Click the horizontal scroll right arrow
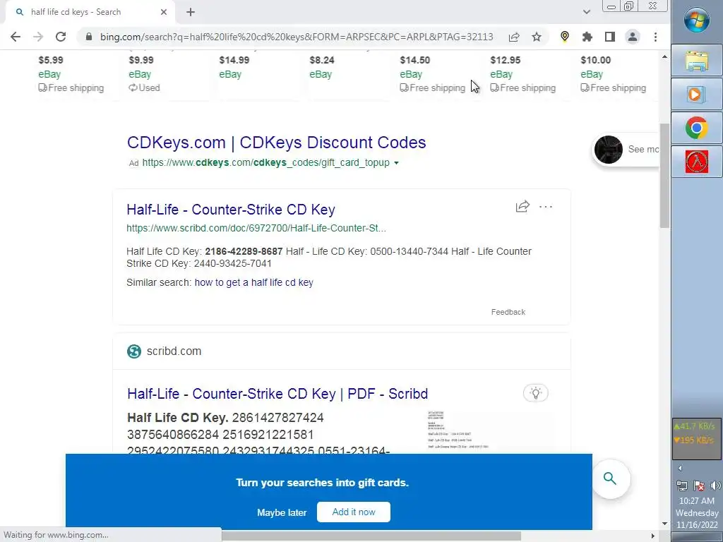 point(653,536)
